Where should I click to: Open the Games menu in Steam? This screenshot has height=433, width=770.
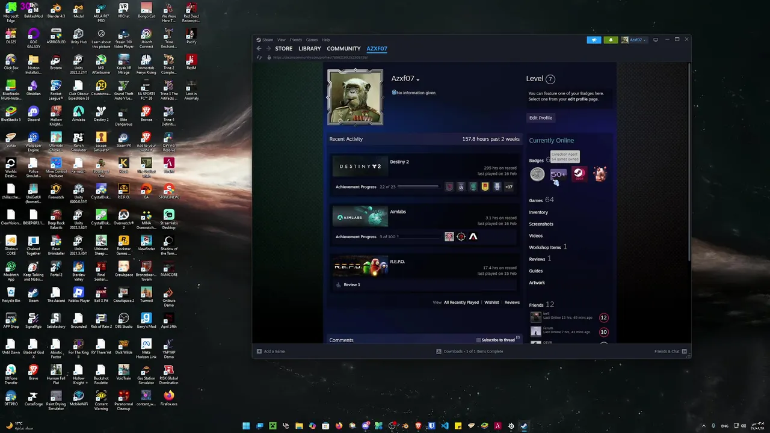[312, 40]
